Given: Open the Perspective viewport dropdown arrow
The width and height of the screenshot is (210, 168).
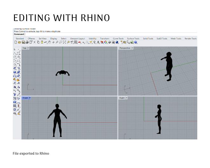Looking at the screenshot, I should coord(132,48).
